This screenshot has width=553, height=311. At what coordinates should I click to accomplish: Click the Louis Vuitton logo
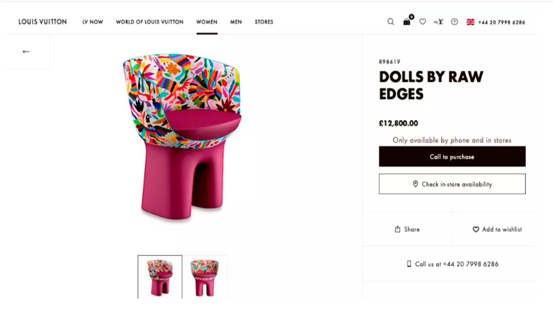(42, 22)
